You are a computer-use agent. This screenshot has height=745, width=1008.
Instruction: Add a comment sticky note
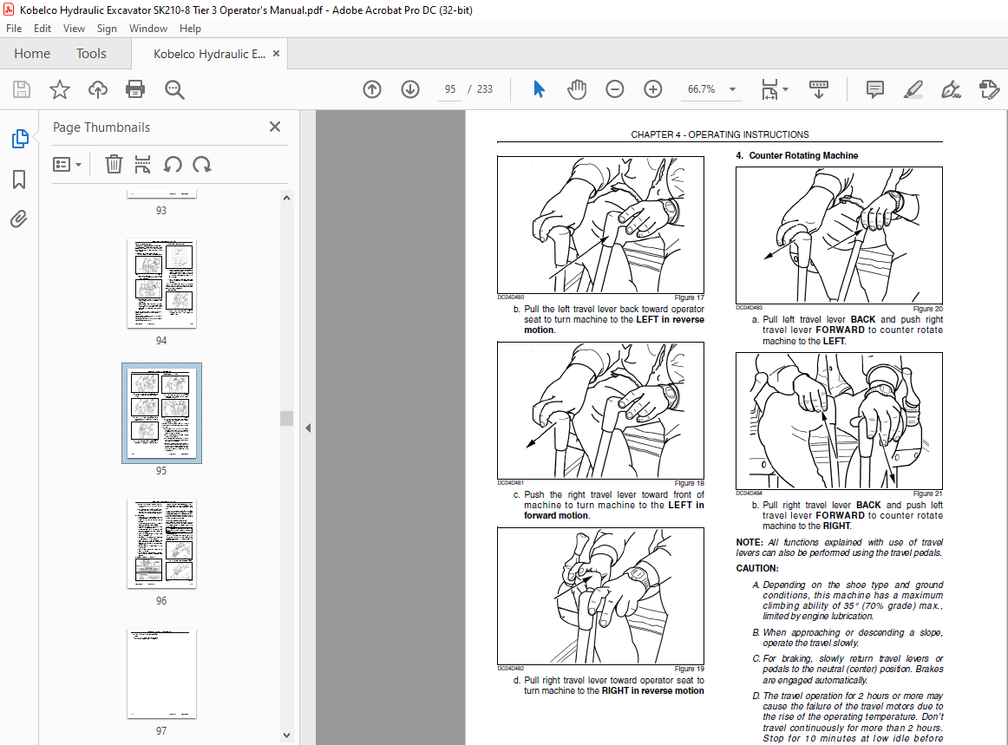875,89
